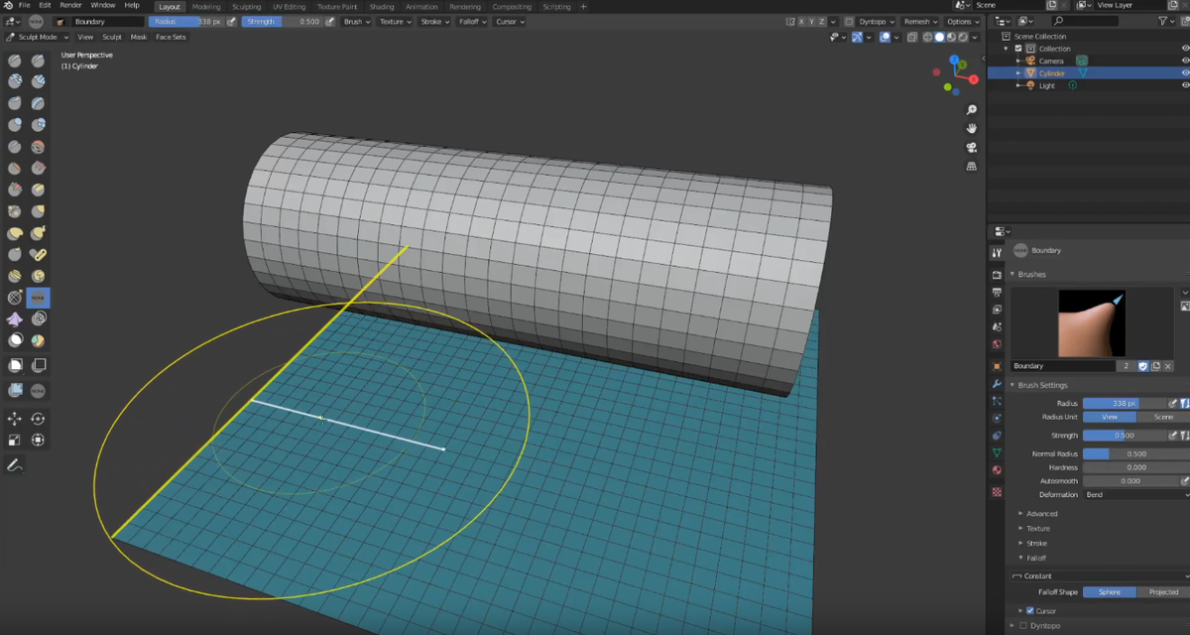Hide the Cylinder object in outliner

point(1184,73)
